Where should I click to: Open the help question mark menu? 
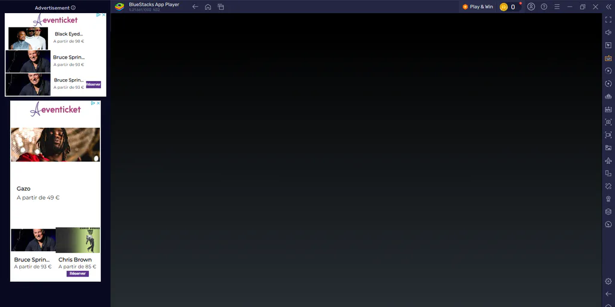point(544,7)
